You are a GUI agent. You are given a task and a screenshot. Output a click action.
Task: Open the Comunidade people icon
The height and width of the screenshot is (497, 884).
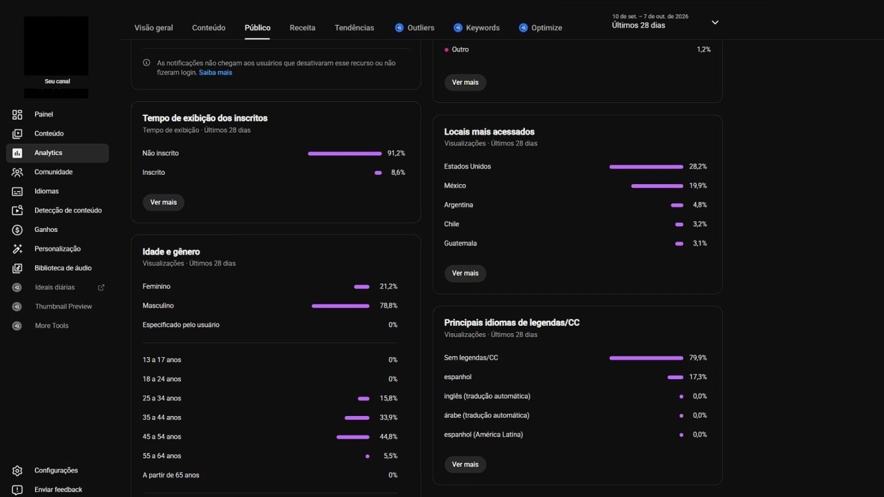(17, 172)
